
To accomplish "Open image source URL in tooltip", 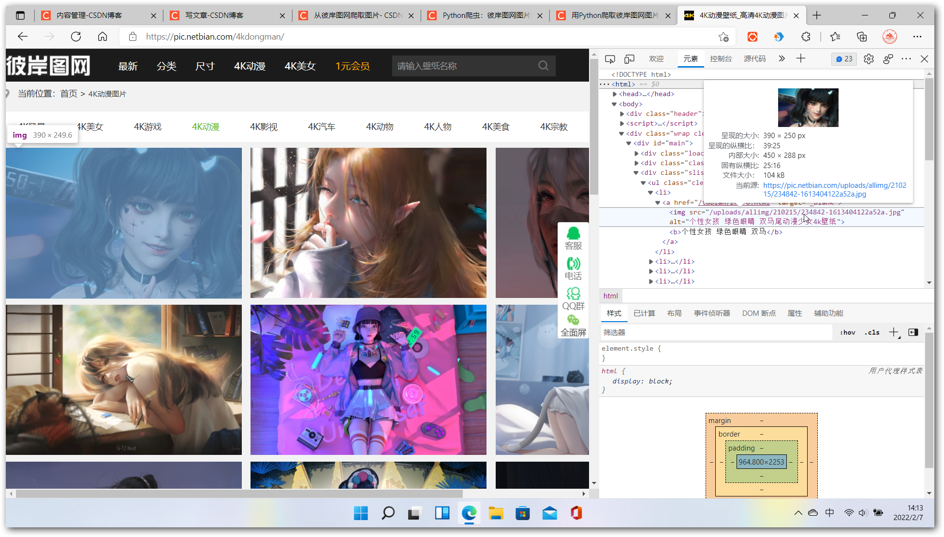I will pos(835,189).
